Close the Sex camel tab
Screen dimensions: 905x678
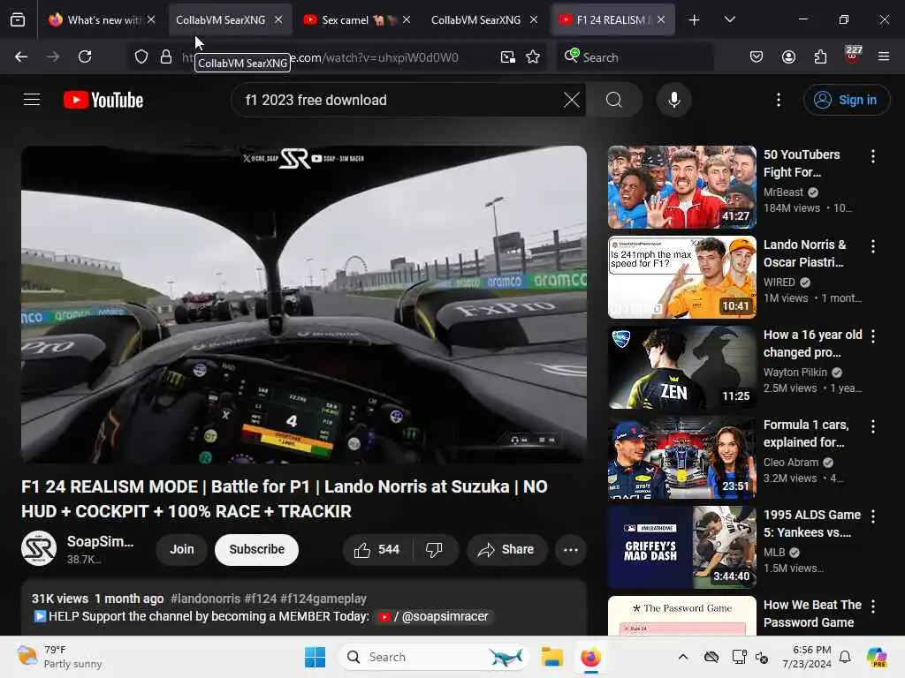tap(407, 19)
